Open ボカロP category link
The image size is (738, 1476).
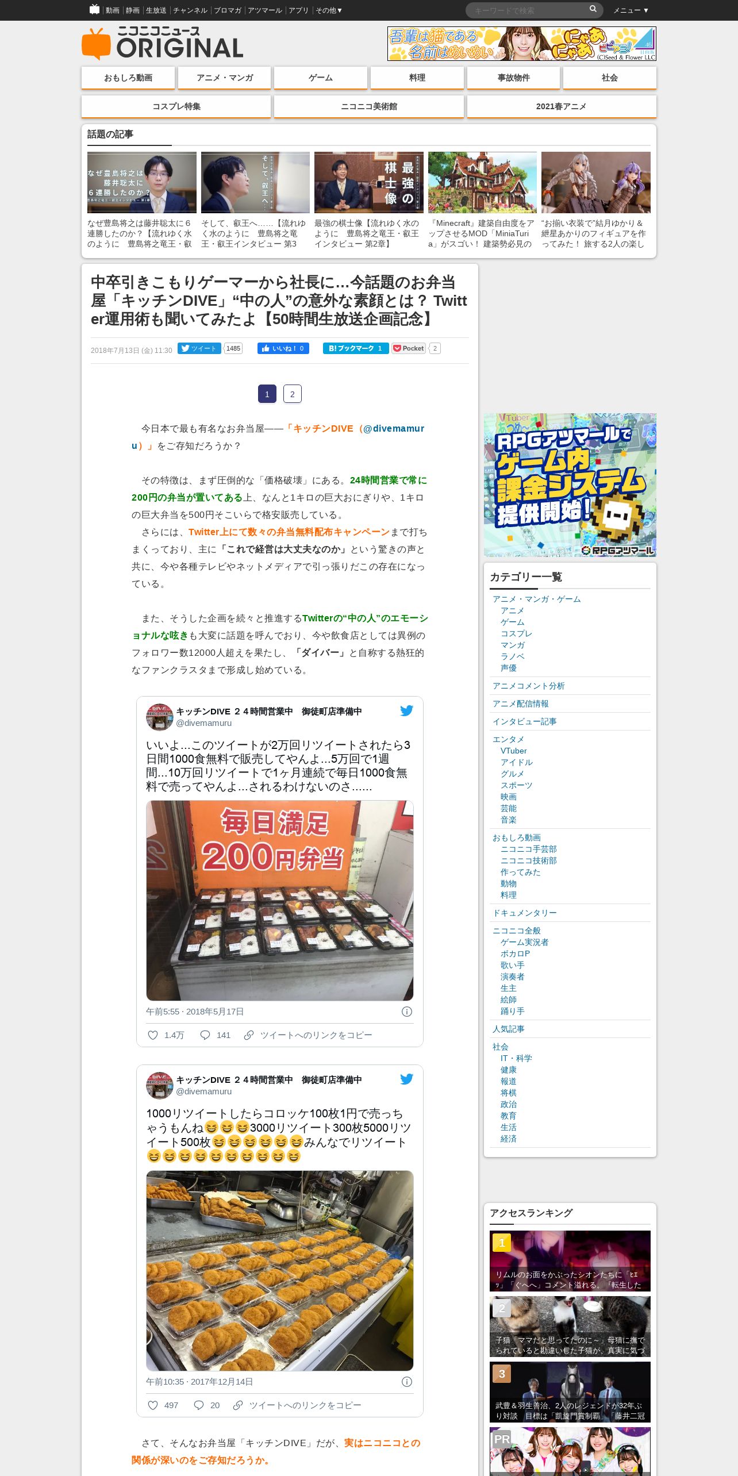[x=515, y=954]
